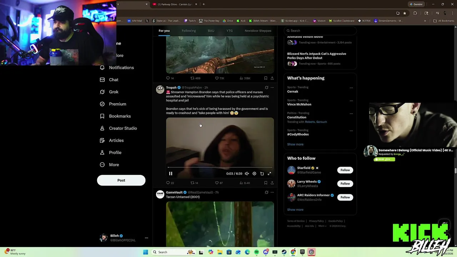The width and height of the screenshot is (457, 257).
Task: Click the X search field
Action: tap(320, 31)
